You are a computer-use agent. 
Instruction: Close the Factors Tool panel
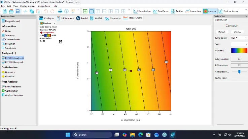point(246,16)
